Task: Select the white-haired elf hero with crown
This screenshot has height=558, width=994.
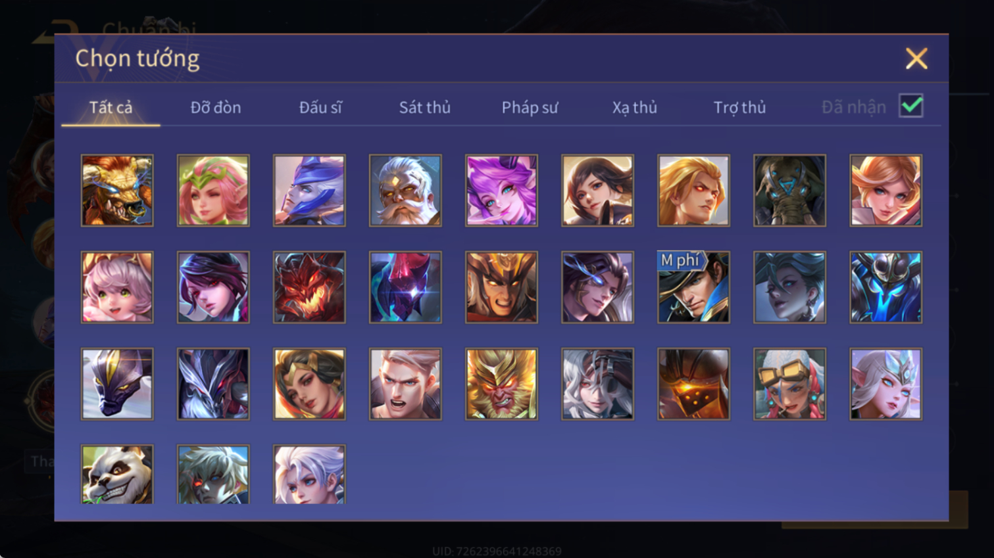Action: click(x=885, y=384)
